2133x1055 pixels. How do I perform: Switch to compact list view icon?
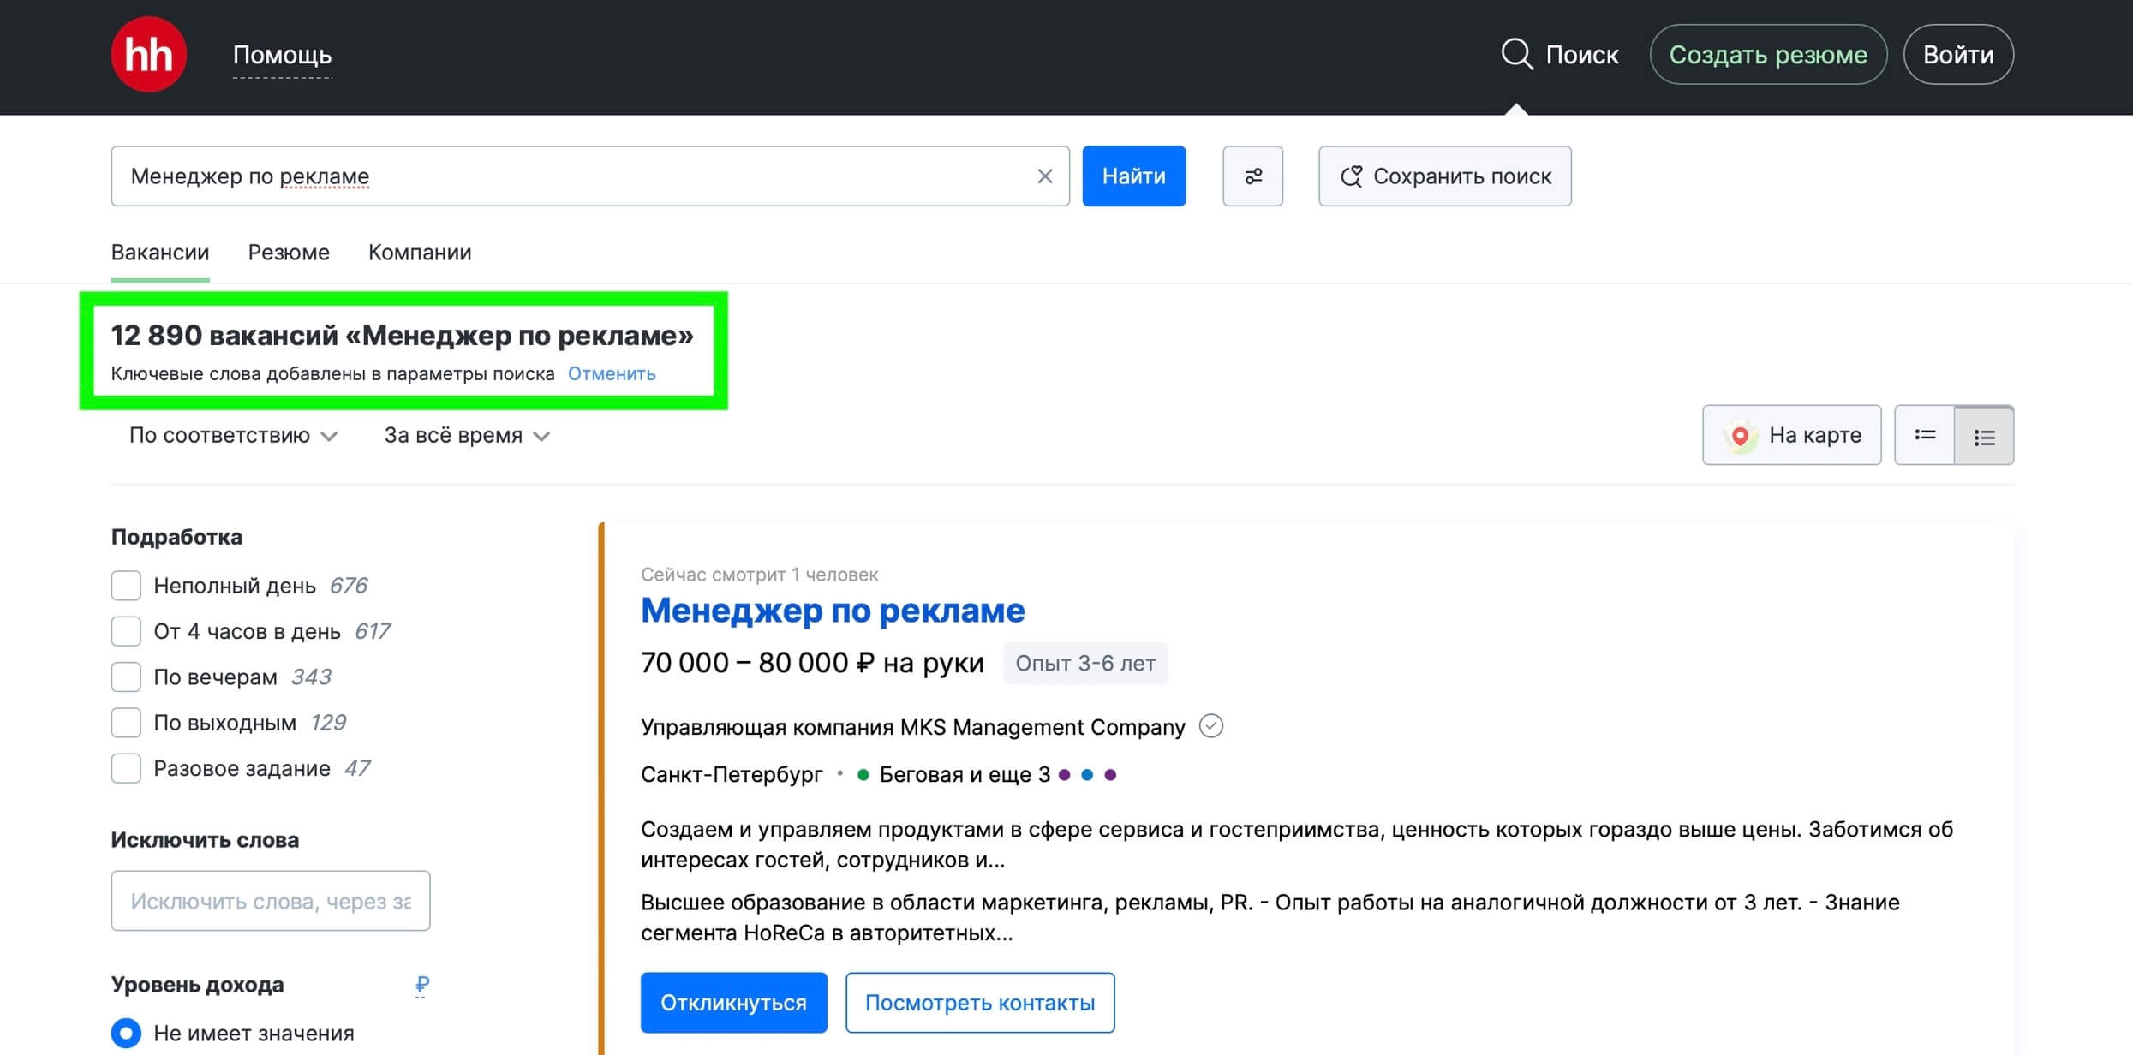click(x=1925, y=435)
